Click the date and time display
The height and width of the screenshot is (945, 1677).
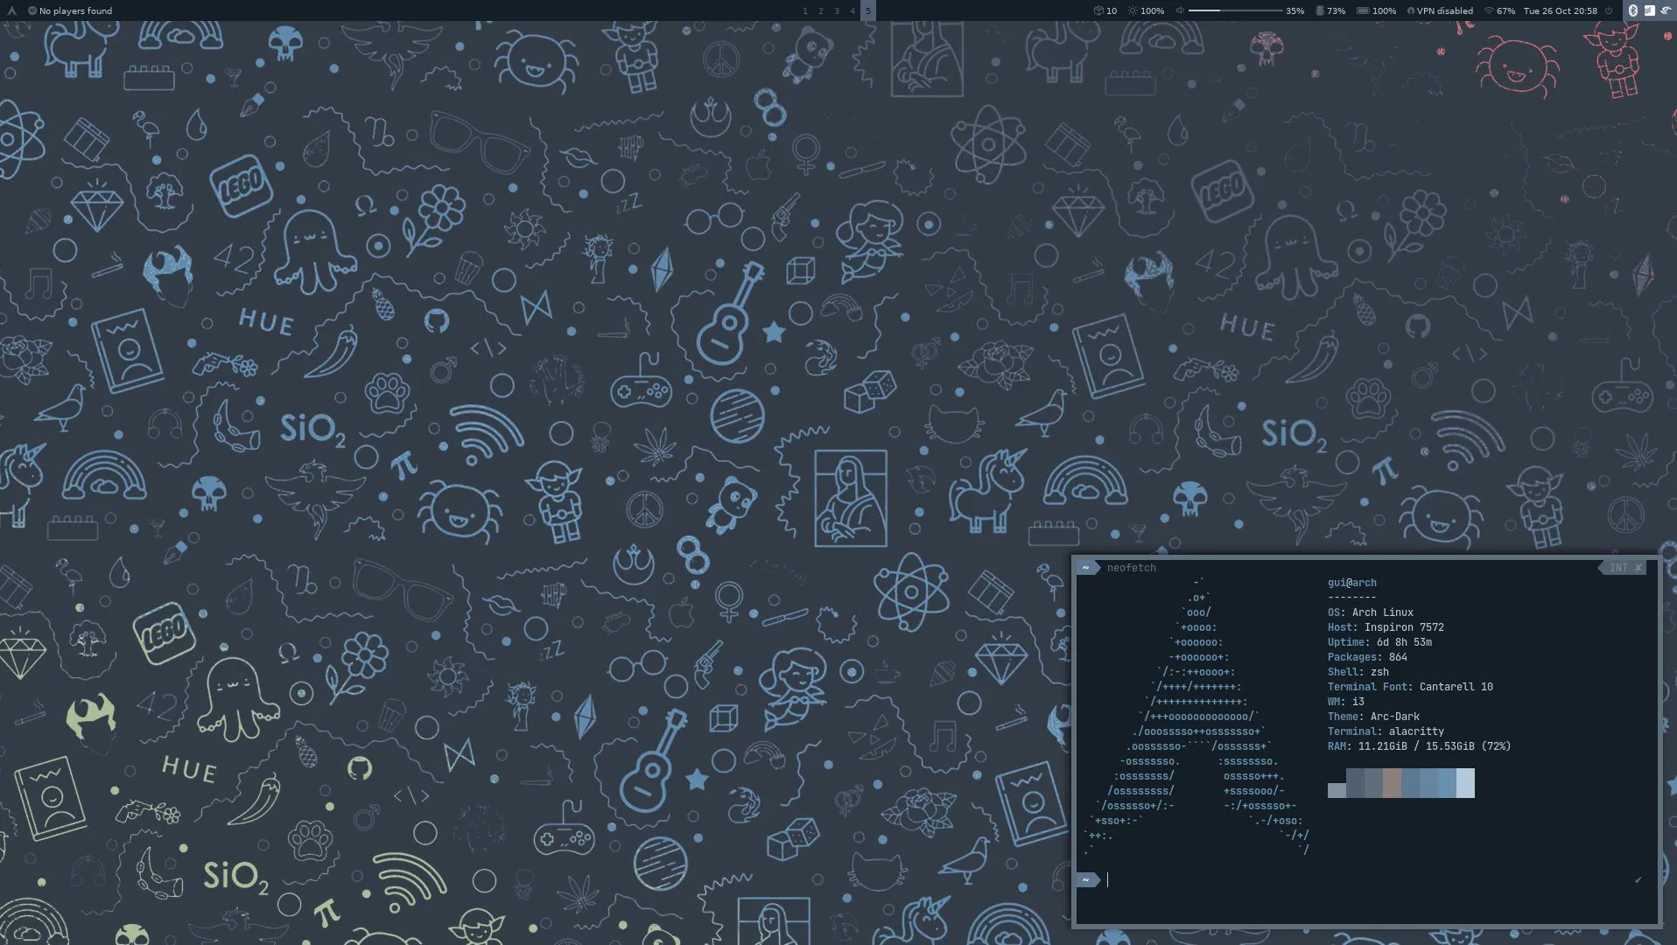tap(1560, 10)
